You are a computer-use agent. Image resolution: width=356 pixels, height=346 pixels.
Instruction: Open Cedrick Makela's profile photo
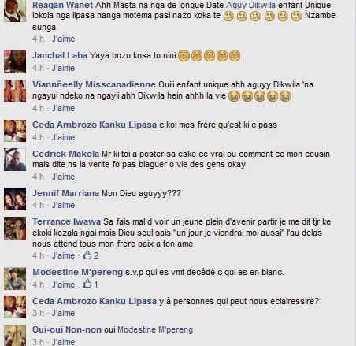[15, 160]
